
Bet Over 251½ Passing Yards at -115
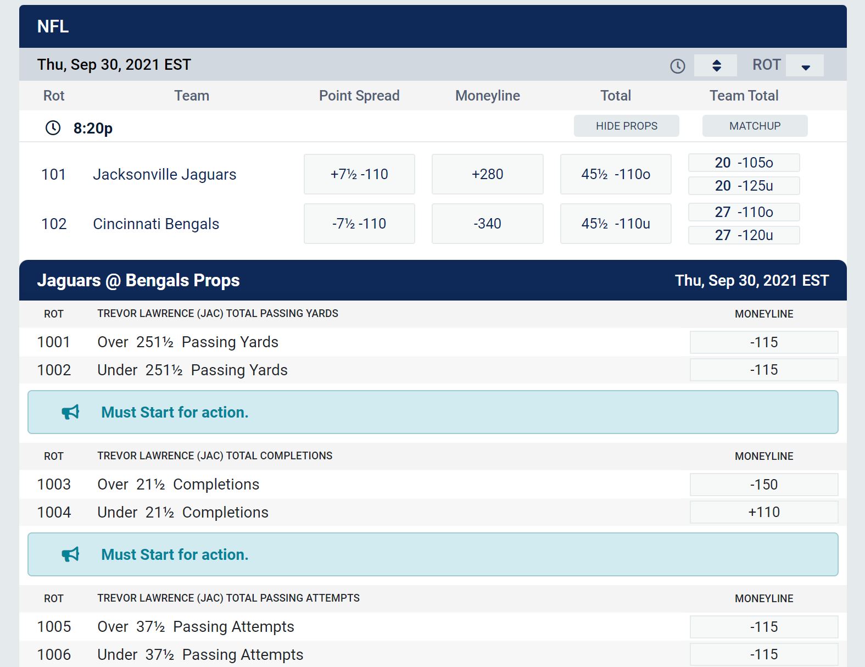pos(764,342)
